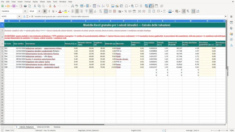Open the Name Box dropdown arrow
The image size is (235, 132).
click(x=19, y=16)
